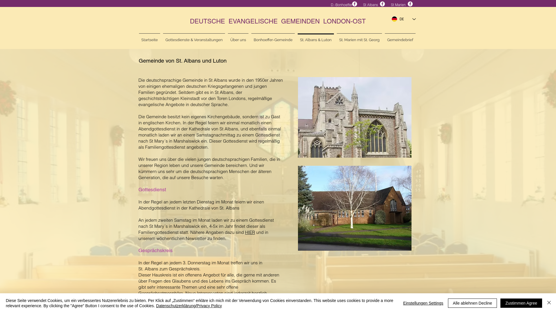Open Gemeindebrief menu item
This screenshot has width=556, height=313.
(400, 40)
